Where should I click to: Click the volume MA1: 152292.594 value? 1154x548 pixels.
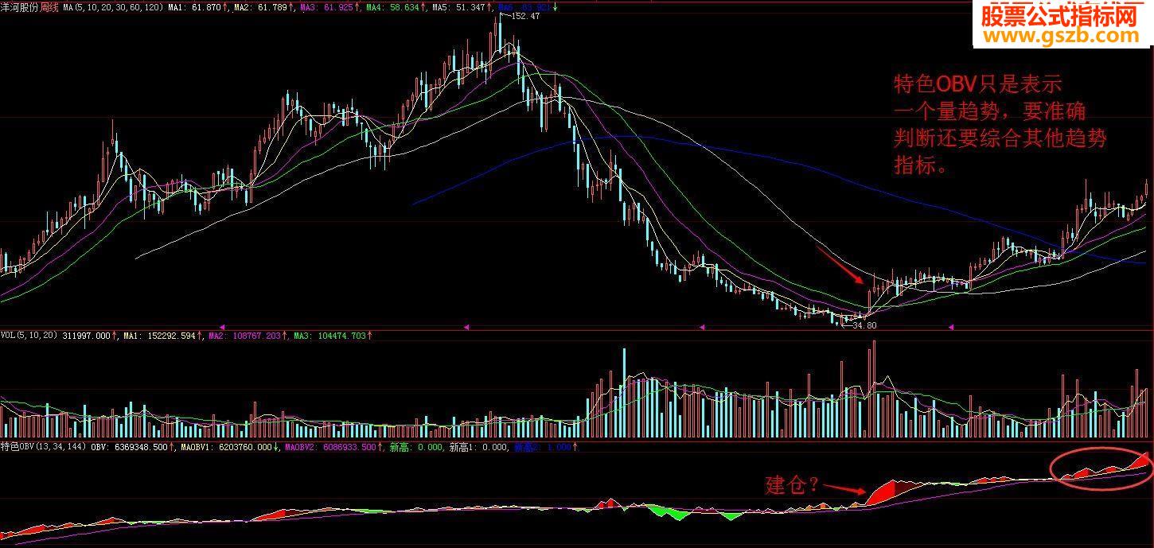161,336
